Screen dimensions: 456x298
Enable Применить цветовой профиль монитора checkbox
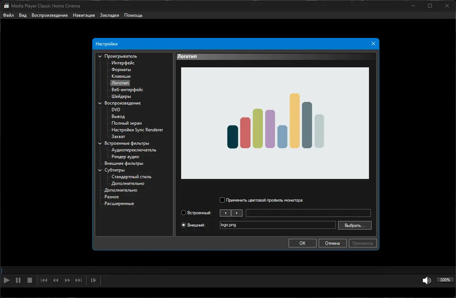(222, 200)
